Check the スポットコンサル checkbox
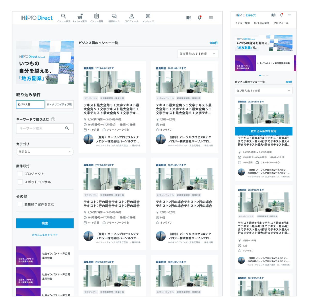 [x=20, y=182]
